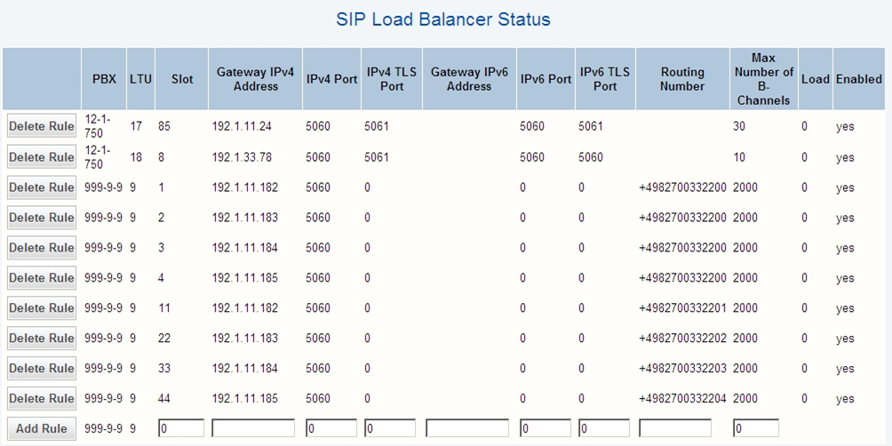Click the IPv6 TLS Port column header

(605, 79)
